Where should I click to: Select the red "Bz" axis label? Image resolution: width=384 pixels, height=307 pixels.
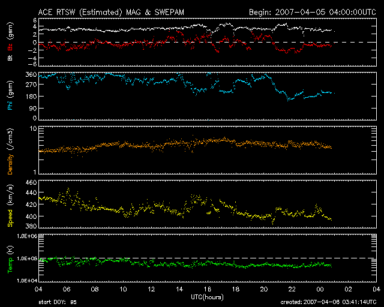10,47
